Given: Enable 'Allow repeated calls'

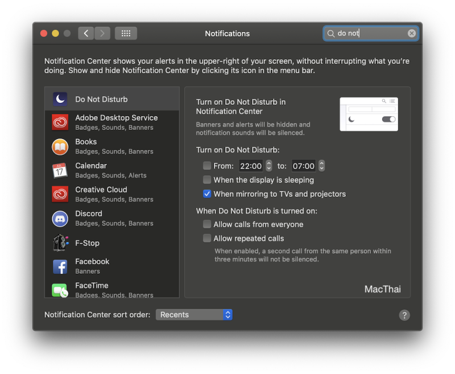Looking at the screenshot, I should 208,239.
